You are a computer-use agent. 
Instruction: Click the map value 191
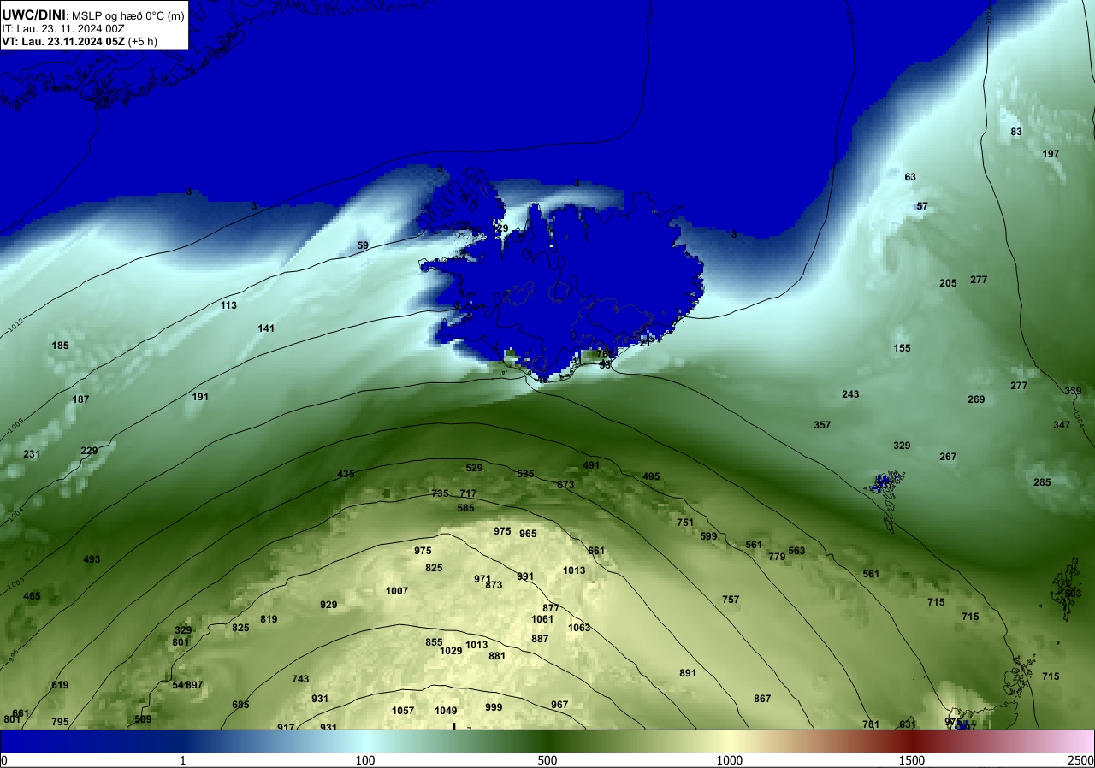200,397
